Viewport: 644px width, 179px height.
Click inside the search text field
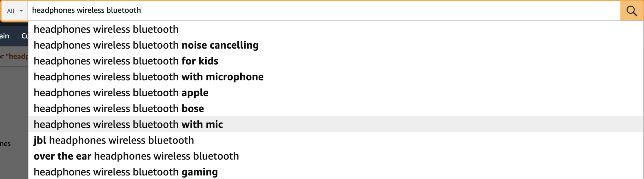(324, 11)
